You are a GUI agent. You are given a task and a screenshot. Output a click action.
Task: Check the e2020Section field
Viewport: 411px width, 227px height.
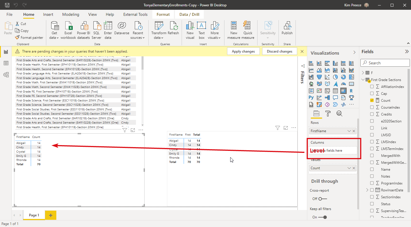pyautogui.click(x=372, y=121)
